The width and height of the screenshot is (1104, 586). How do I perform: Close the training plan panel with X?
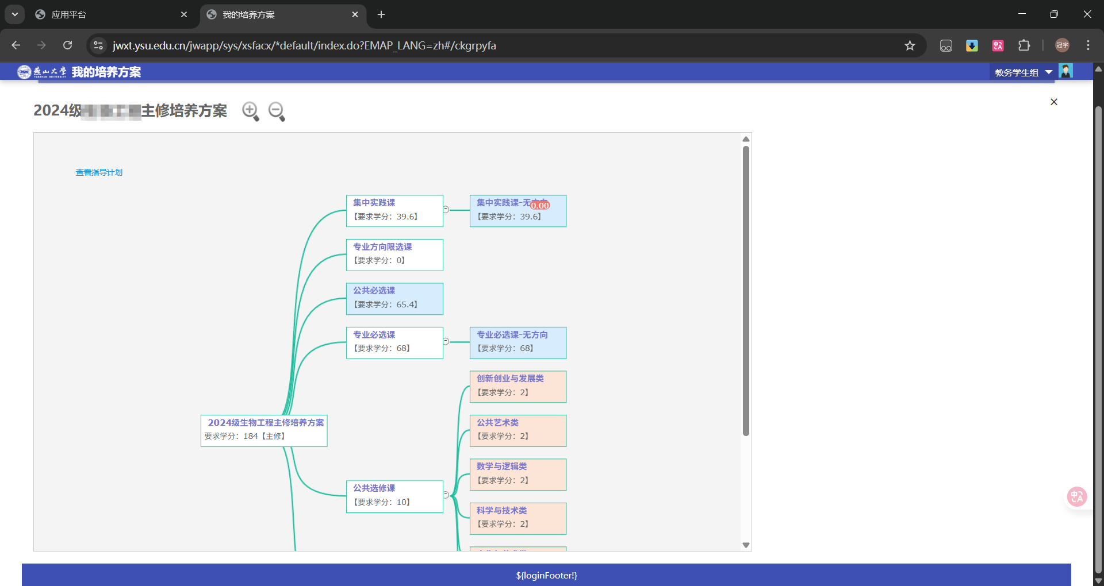point(1053,102)
